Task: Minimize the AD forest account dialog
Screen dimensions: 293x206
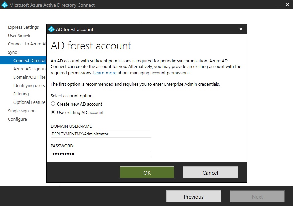Action: pyautogui.click(x=231, y=29)
